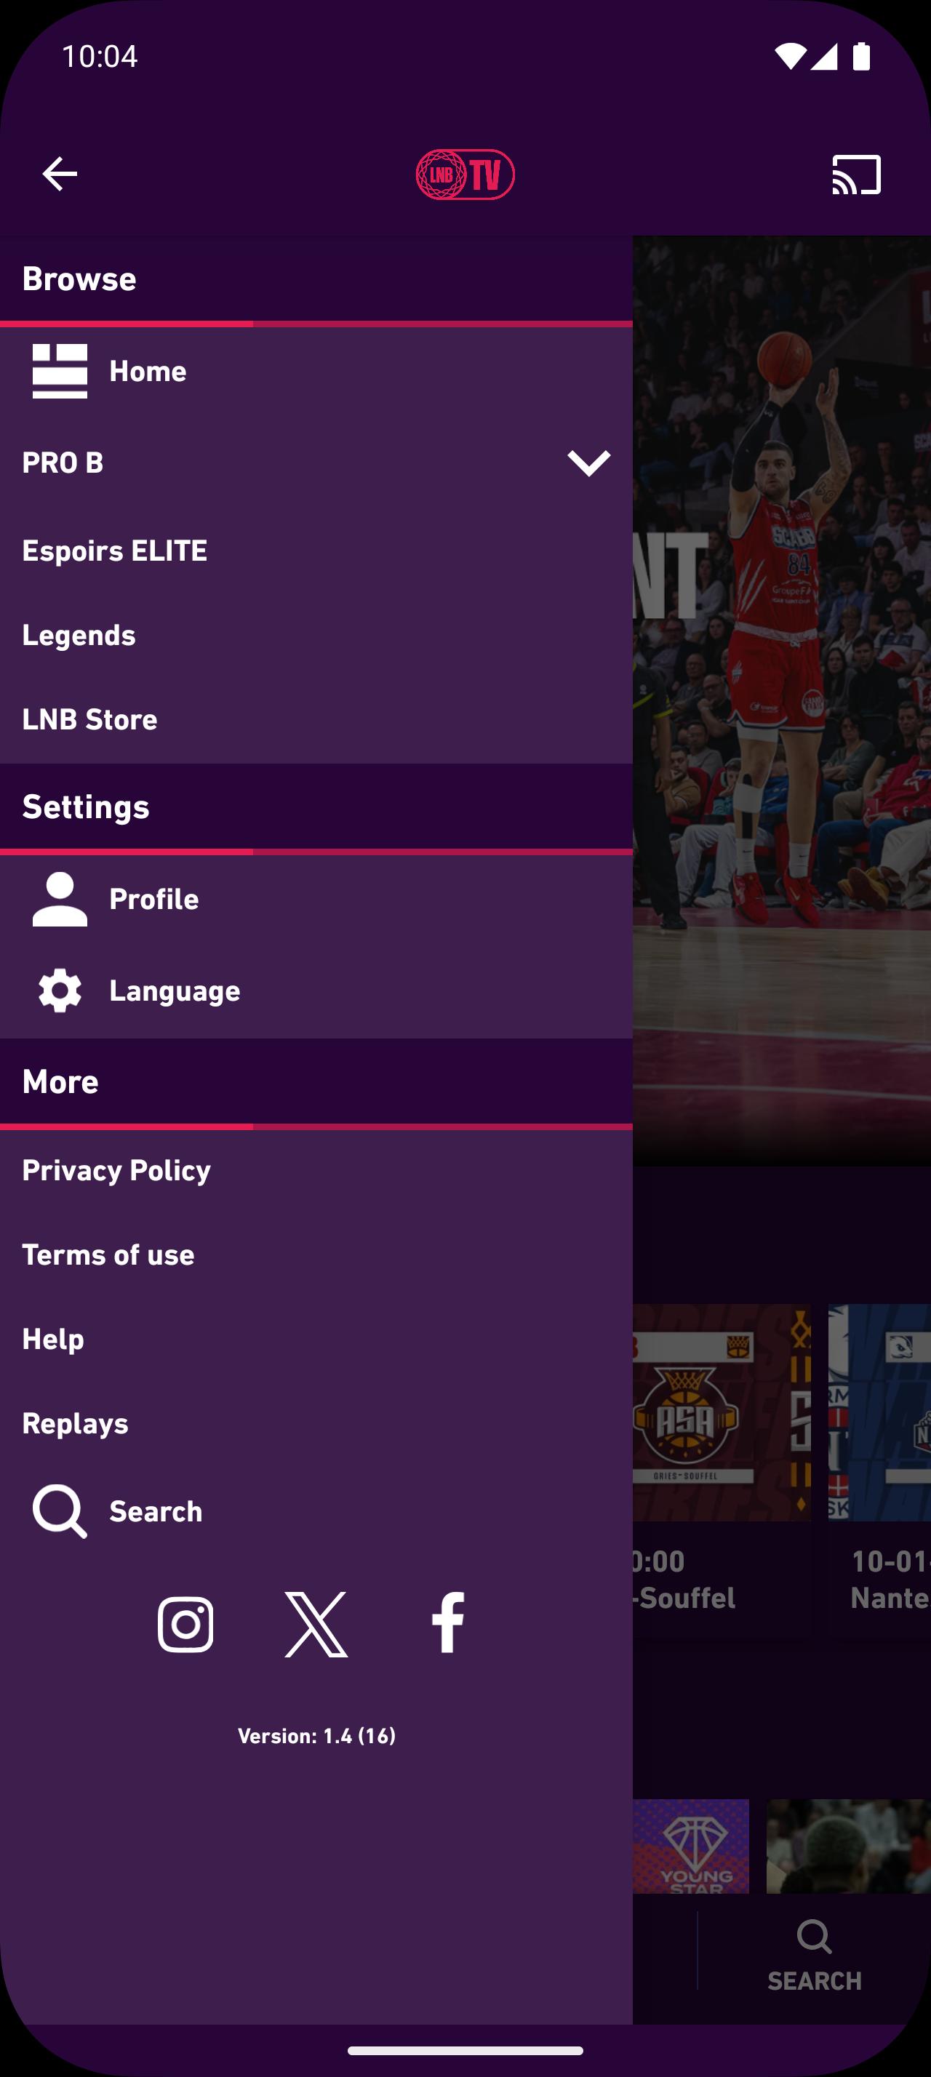This screenshot has height=2077, width=931.
Task: Open the Help entry
Action: [x=316, y=1340]
